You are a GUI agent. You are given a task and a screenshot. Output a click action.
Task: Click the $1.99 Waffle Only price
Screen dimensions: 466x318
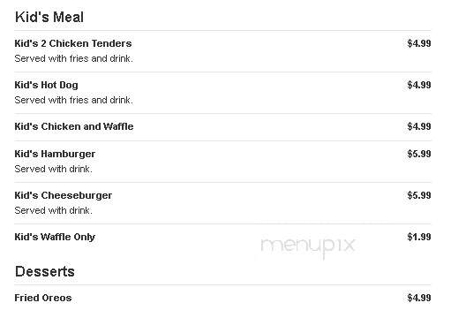(419, 237)
